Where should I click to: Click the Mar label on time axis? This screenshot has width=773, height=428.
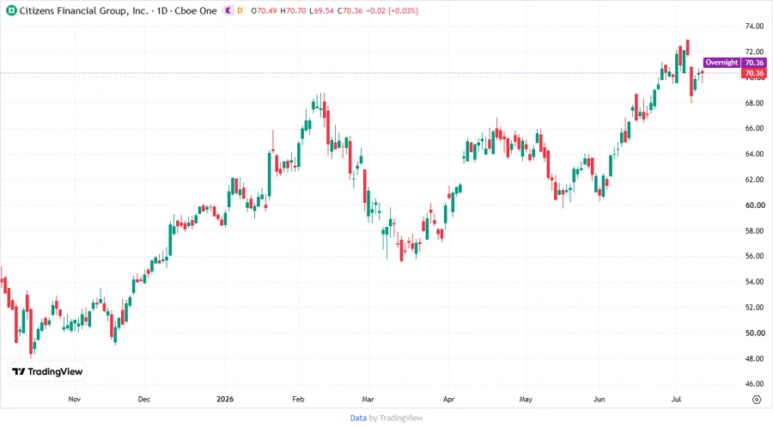368,399
